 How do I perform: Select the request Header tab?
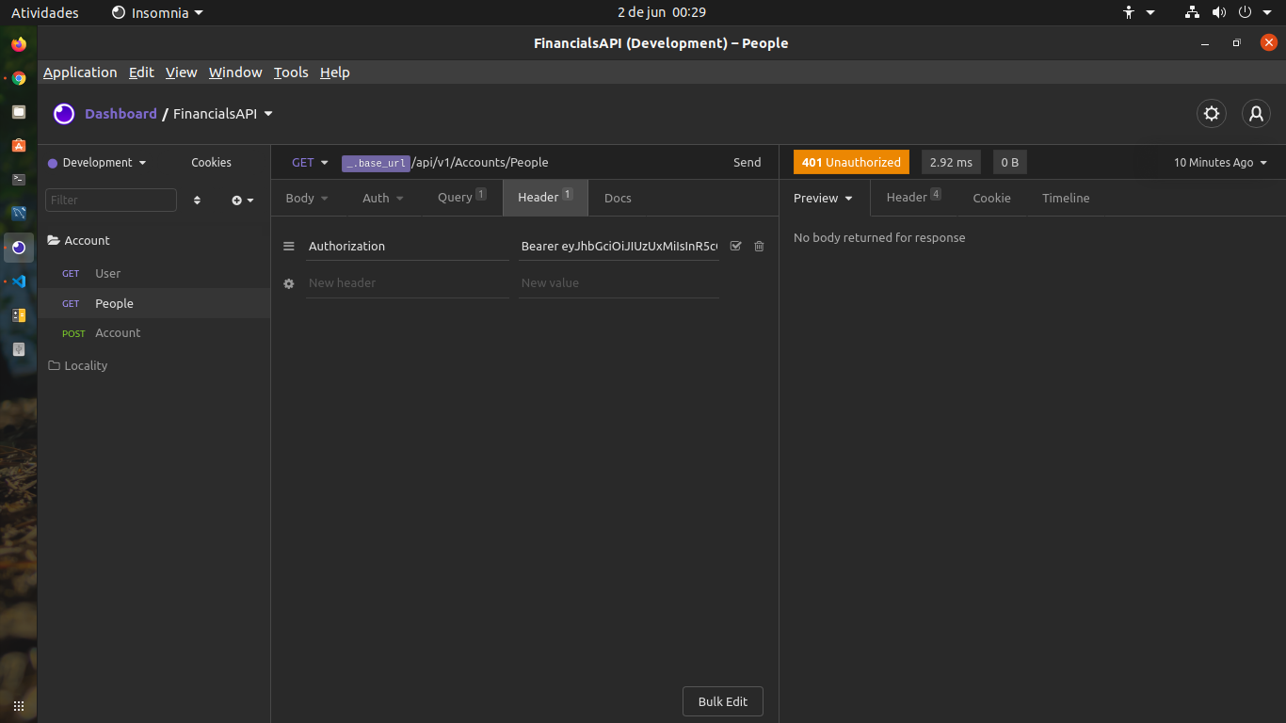(545, 198)
